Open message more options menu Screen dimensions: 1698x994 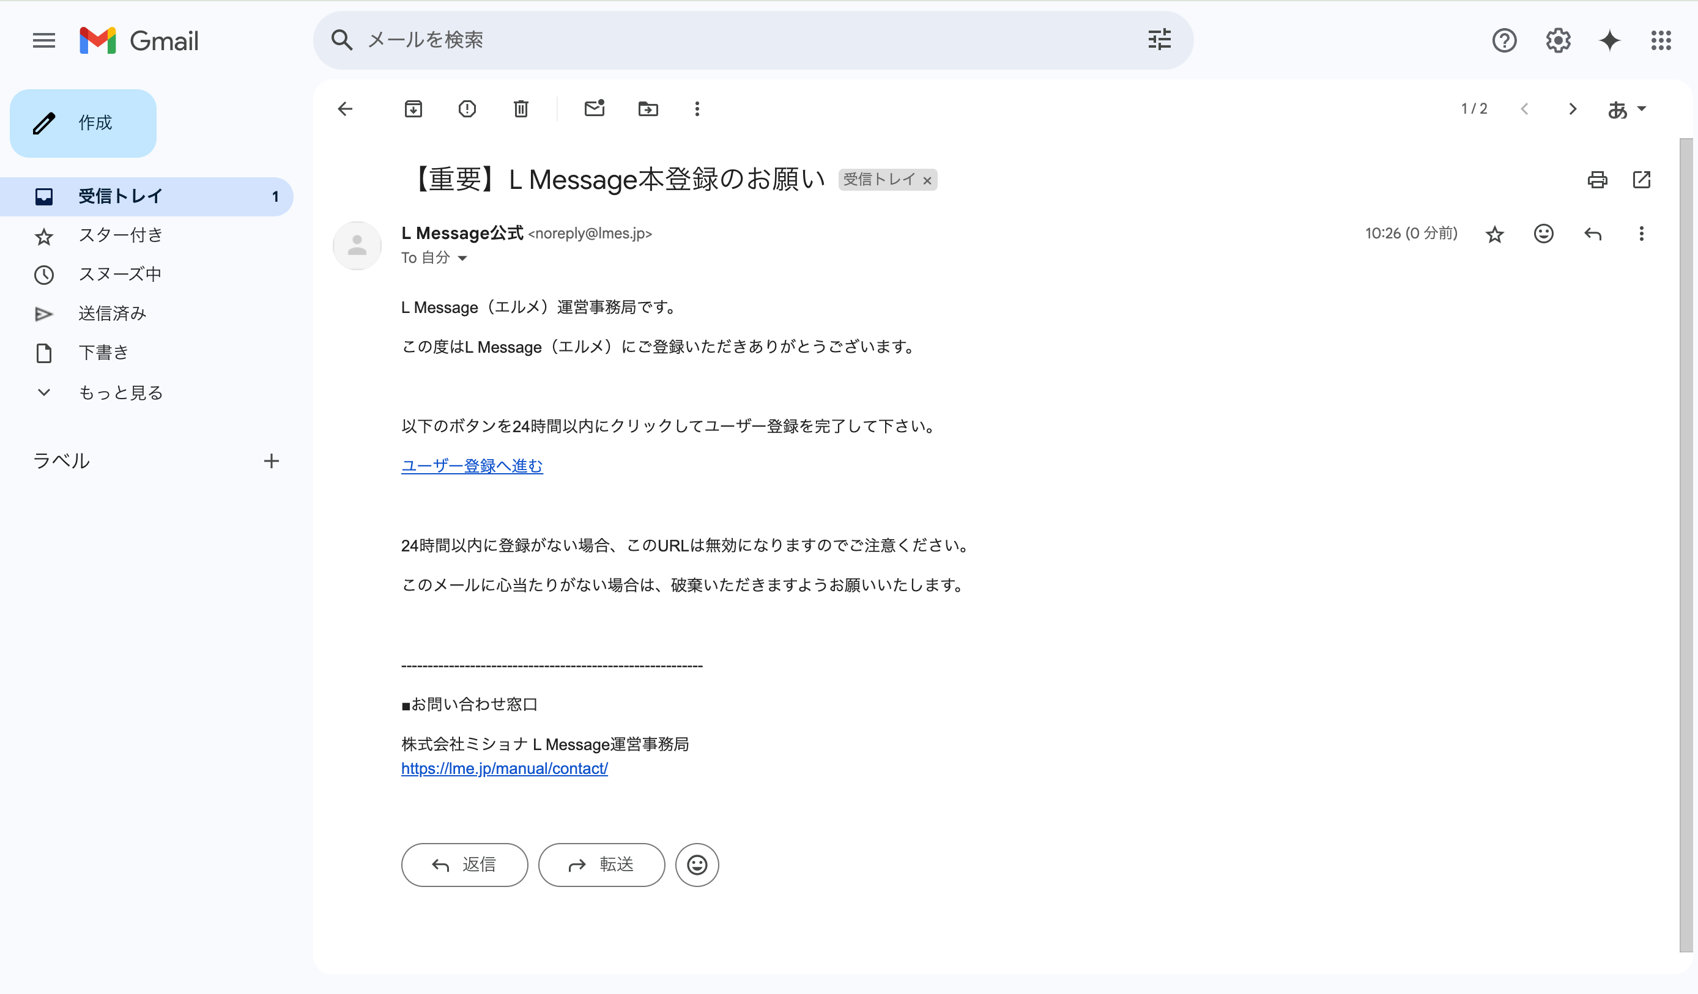pos(1641,234)
